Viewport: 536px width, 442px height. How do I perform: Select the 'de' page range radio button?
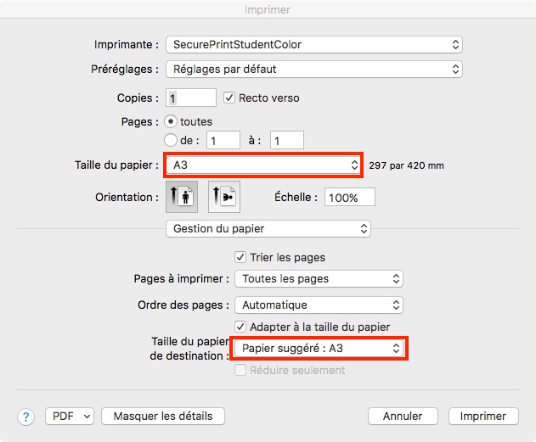pos(170,140)
